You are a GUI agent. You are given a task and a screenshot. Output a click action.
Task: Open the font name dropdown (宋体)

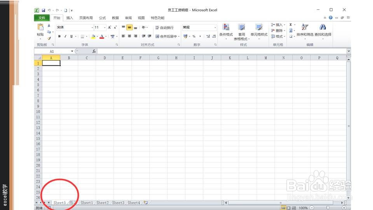(x=92, y=28)
